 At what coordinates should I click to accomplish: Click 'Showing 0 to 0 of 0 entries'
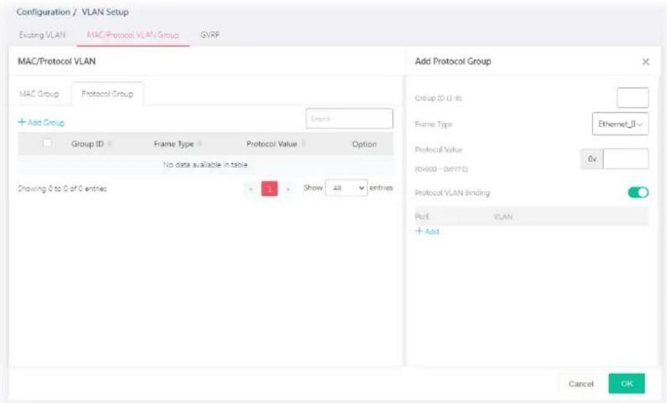(62, 189)
